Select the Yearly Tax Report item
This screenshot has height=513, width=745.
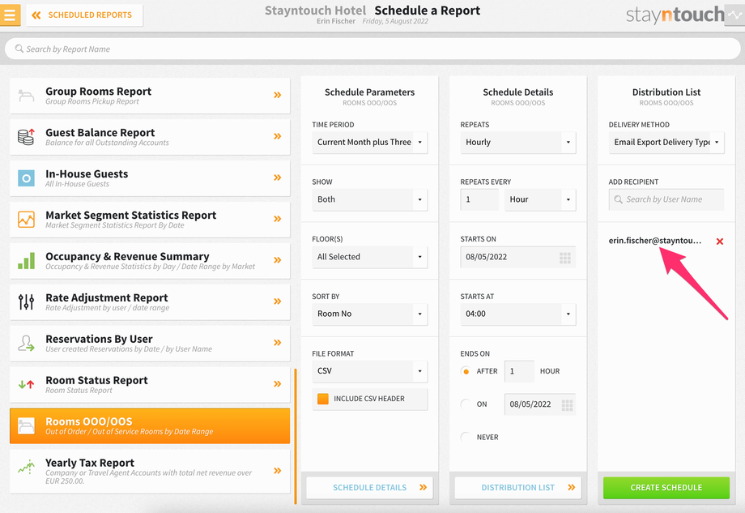150,471
